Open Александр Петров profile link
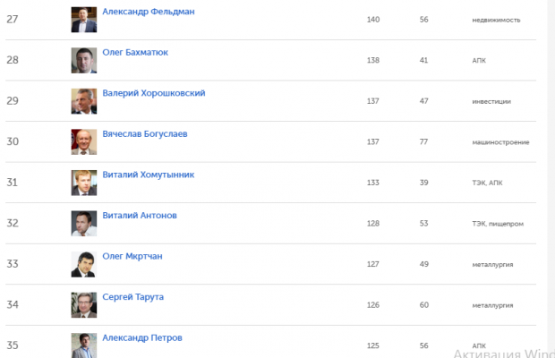This screenshot has width=555, height=358. (x=144, y=338)
